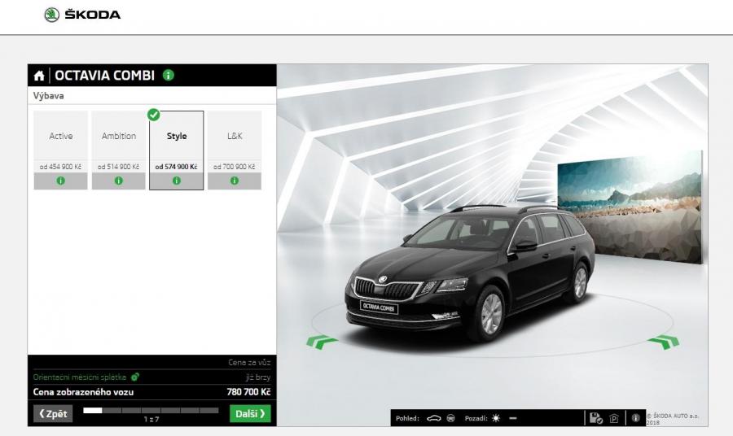Viewport: 733px width, 436px height.
Task: Open model info next to OCTAVIA COMBI title
Action: 169,76
